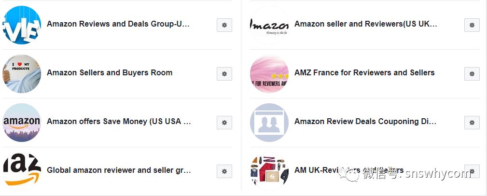This screenshot has height=196, width=487.
Task: Open gear menu for Amazon offers Save Money
Action: [x=224, y=123]
